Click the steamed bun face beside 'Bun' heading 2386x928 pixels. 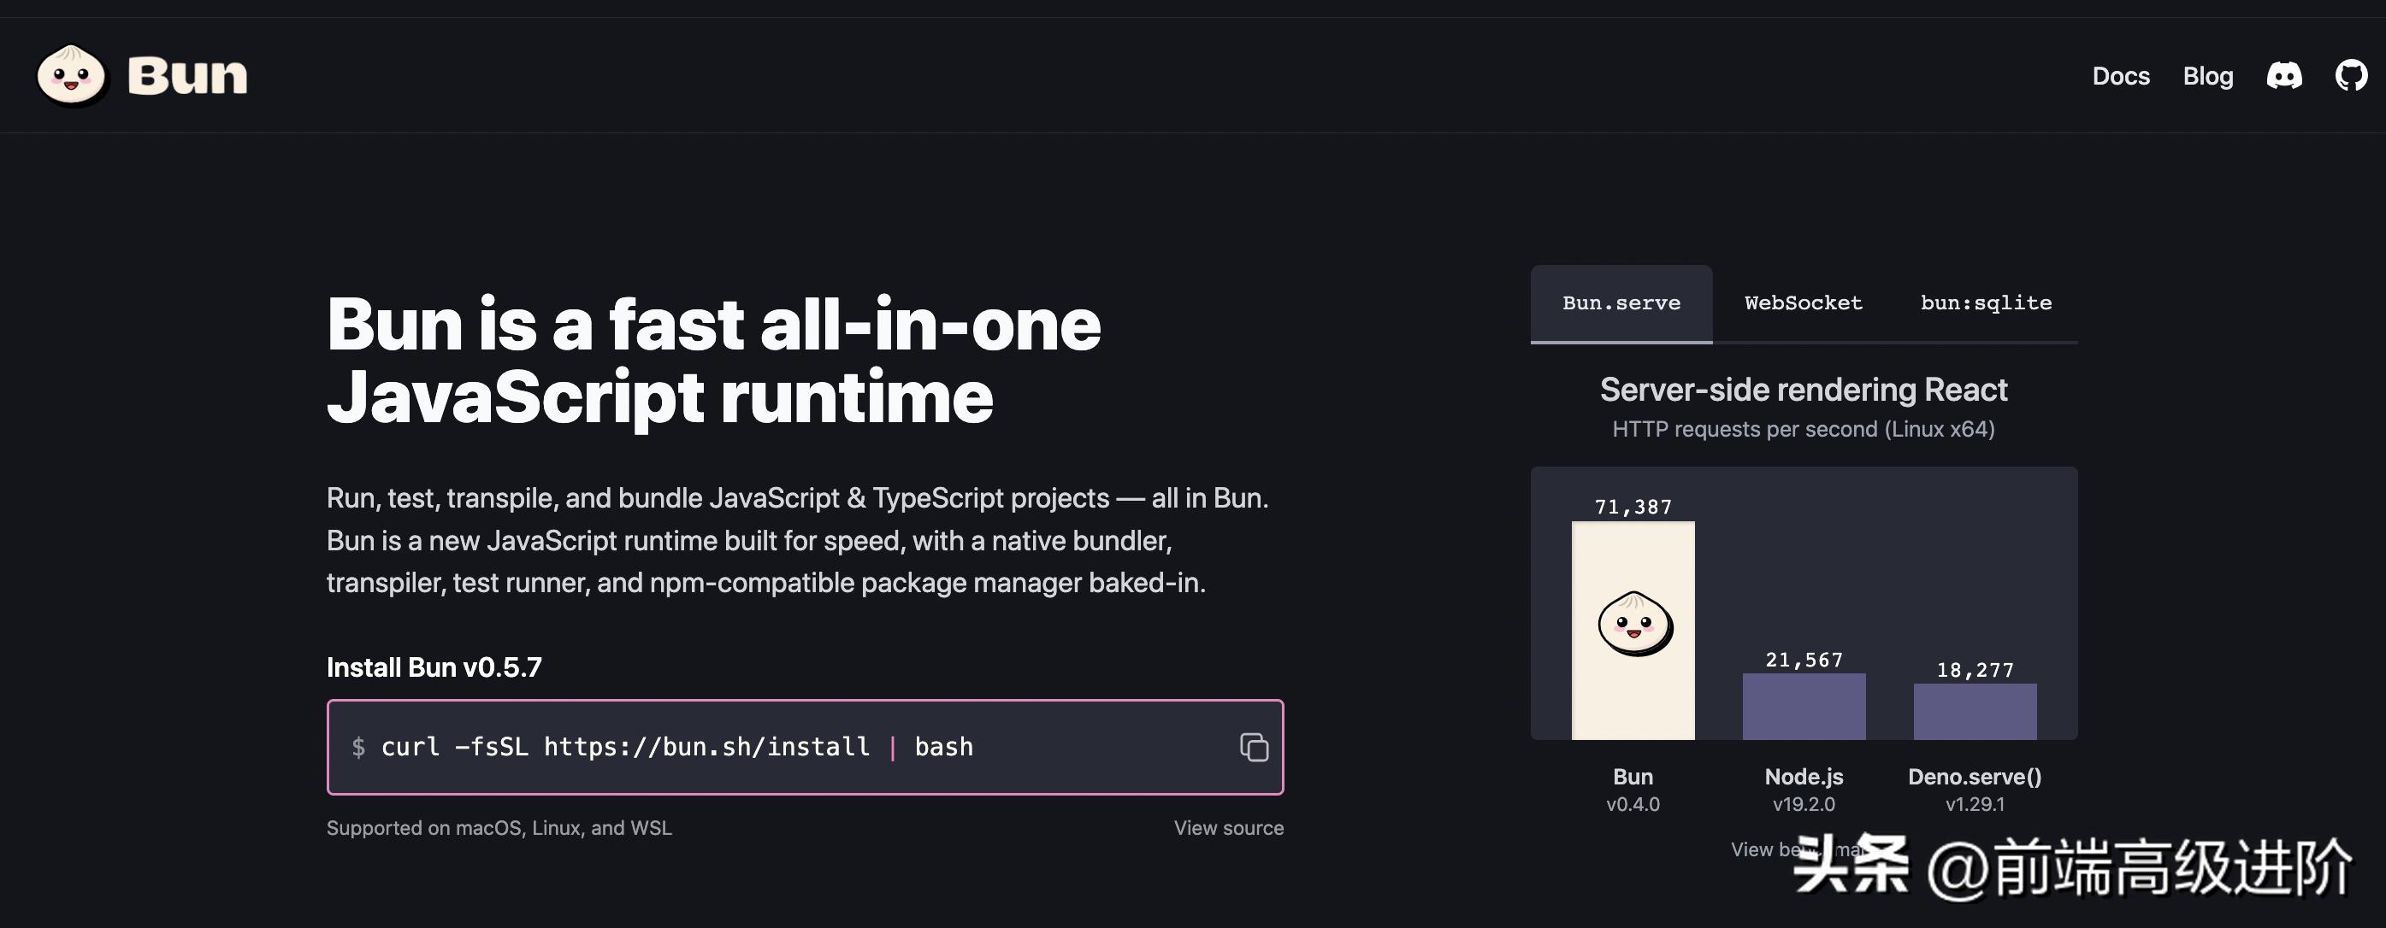tap(72, 76)
